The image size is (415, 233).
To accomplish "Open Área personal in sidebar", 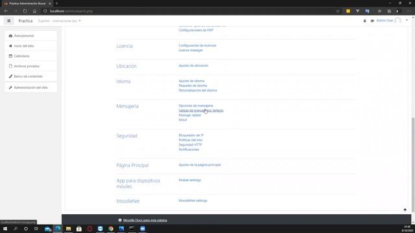I will [x=30, y=36].
